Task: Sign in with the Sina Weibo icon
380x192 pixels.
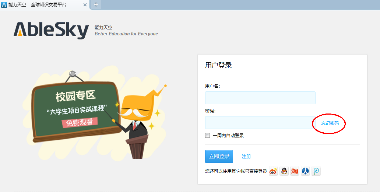Action: point(273,171)
